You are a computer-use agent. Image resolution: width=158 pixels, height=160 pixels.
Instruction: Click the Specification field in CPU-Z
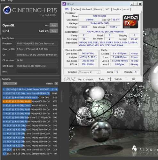(x=109, y=32)
